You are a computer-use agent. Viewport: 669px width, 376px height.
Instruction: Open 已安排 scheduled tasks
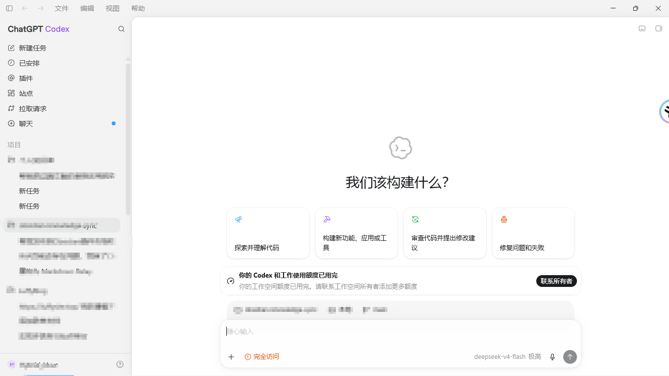point(63,63)
